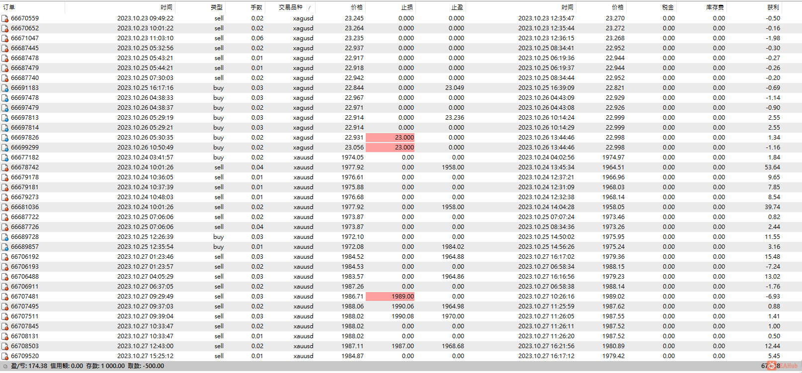The image size is (802, 373).
Task: Select the take profit value 23.049
Action: [x=455, y=88]
